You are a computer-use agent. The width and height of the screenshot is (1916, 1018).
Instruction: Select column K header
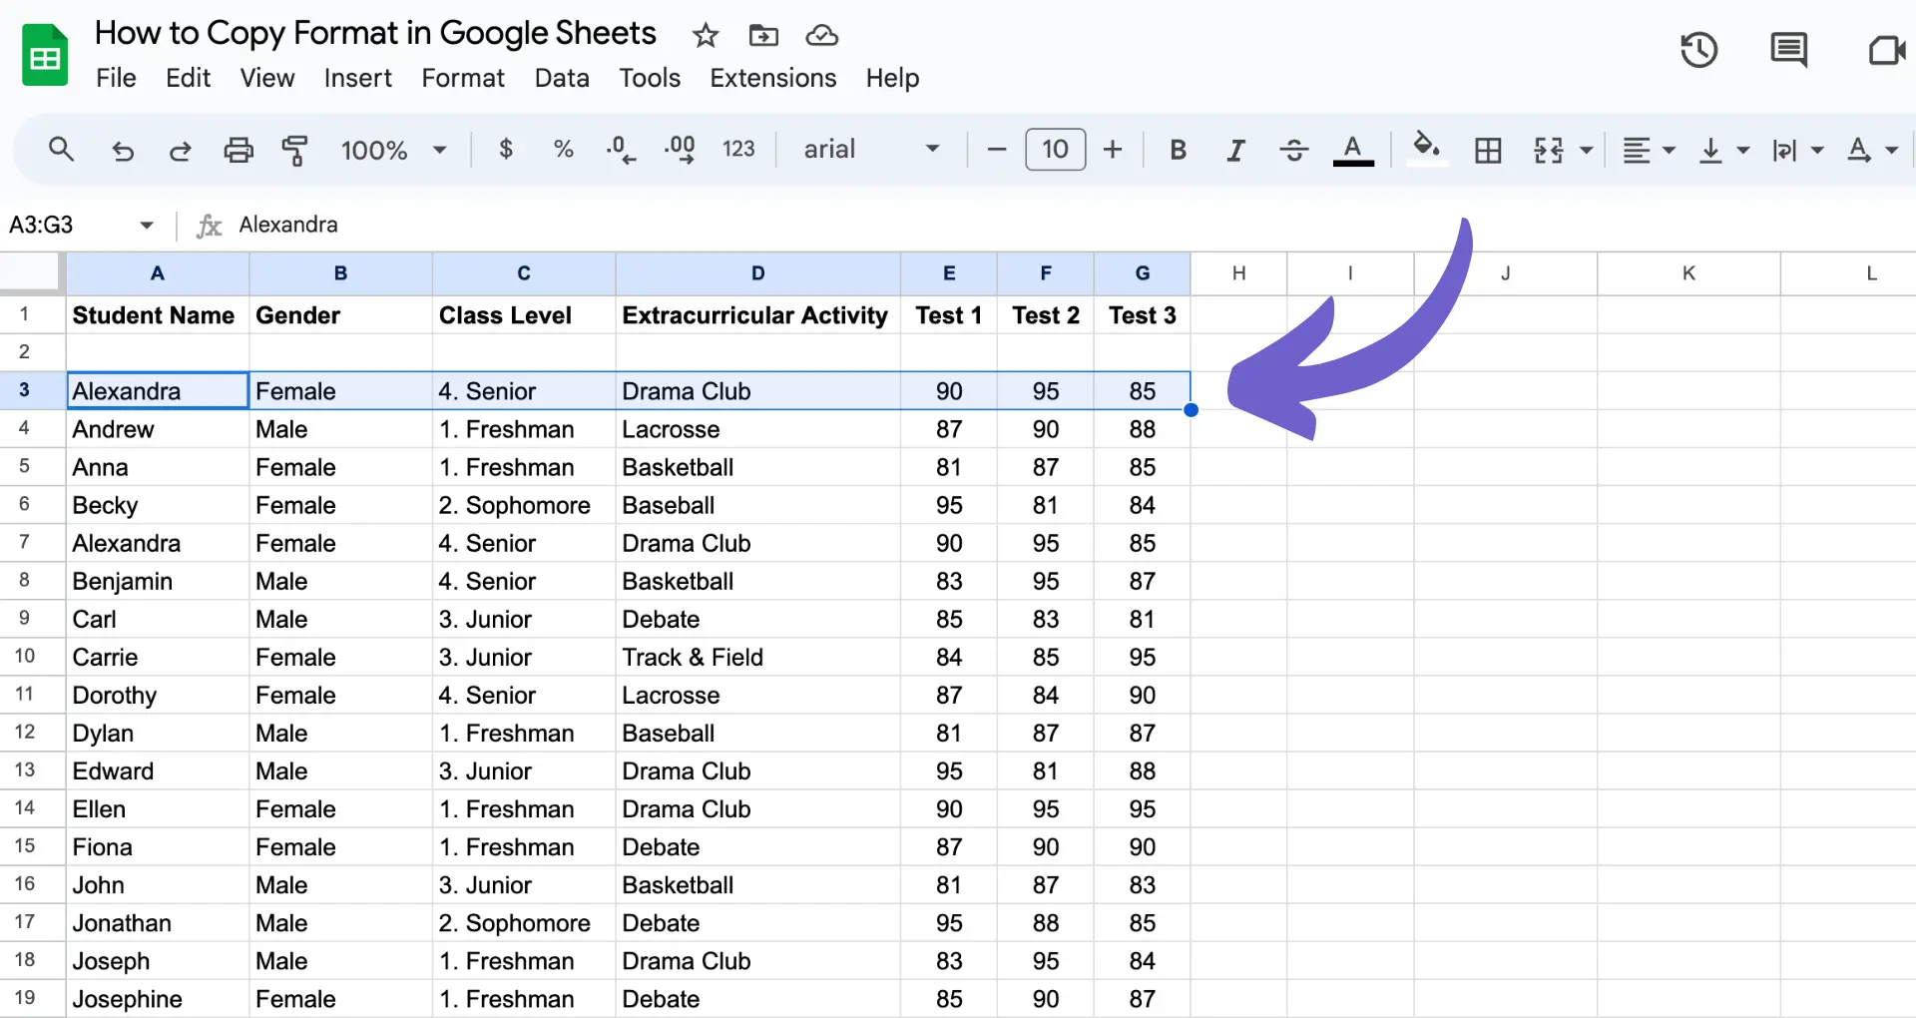pyautogui.click(x=1688, y=273)
